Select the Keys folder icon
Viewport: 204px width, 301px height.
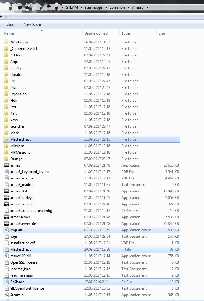pos(6,120)
